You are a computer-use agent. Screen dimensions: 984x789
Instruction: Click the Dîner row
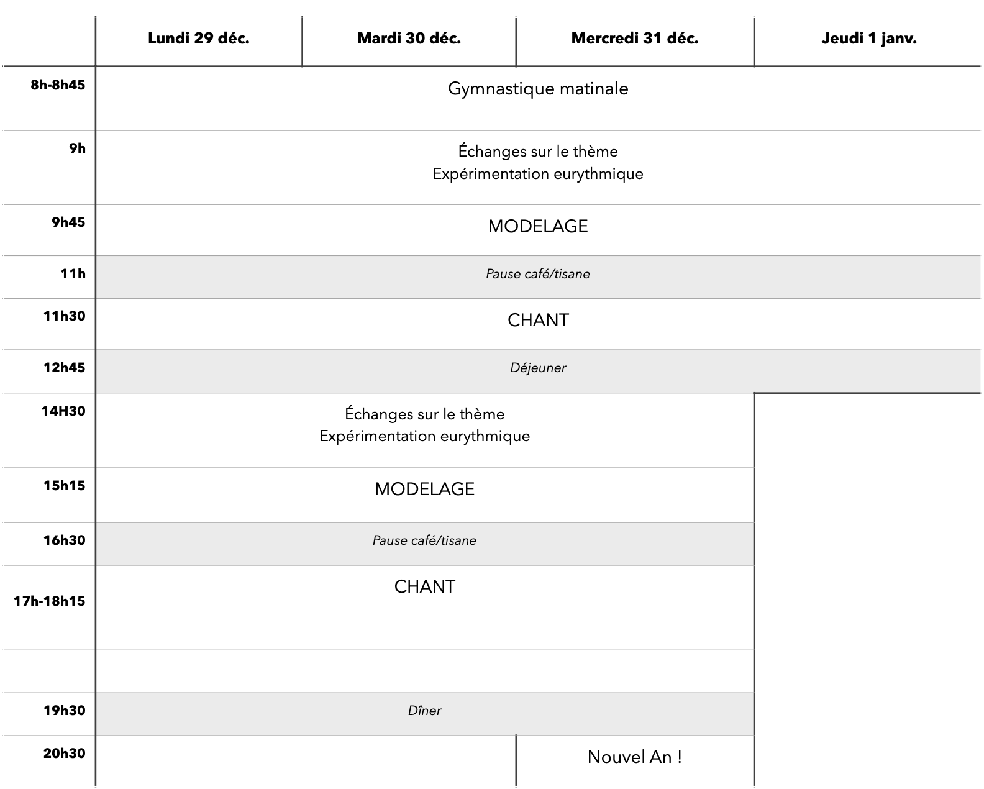tap(424, 711)
